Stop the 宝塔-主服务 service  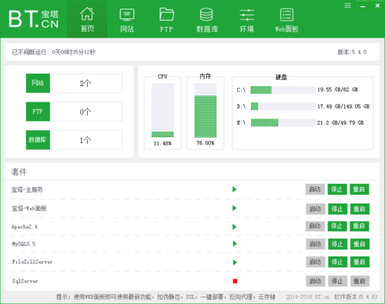pyautogui.click(x=337, y=189)
